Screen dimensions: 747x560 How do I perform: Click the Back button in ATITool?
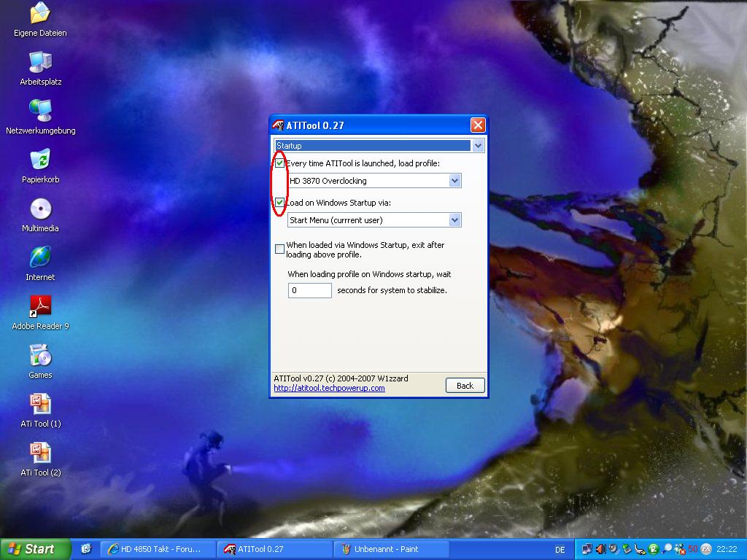tap(465, 386)
